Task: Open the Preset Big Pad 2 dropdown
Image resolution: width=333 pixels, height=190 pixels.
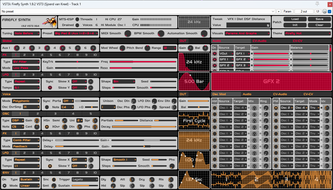Action: click(76, 33)
